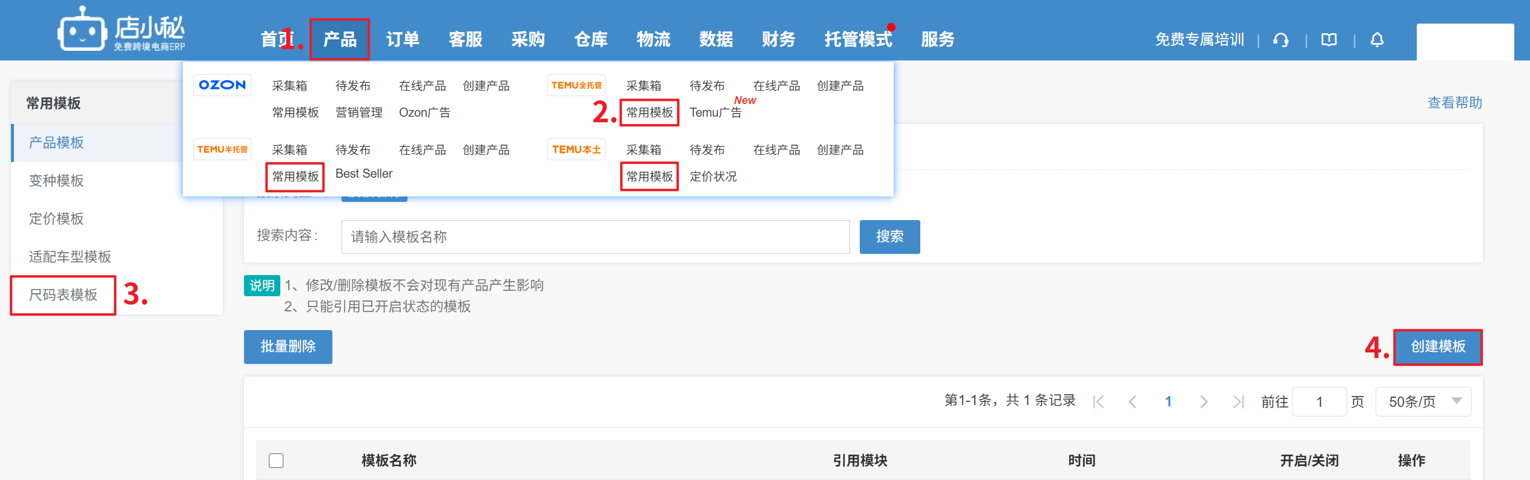1530x480 pixels.
Task: Open the help manual book icon
Action: click(x=1329, y=40)
